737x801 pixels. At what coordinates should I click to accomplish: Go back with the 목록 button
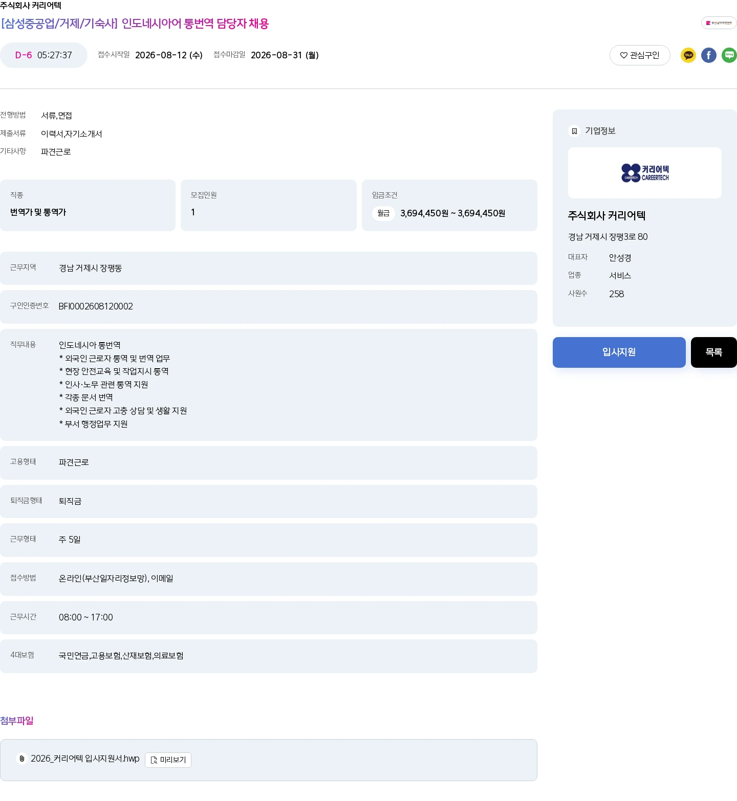coord(714,352)
